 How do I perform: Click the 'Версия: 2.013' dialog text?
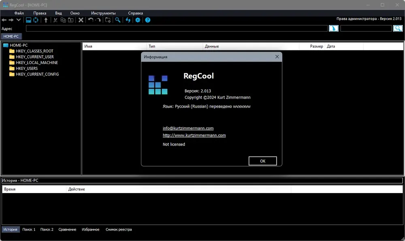198,91
